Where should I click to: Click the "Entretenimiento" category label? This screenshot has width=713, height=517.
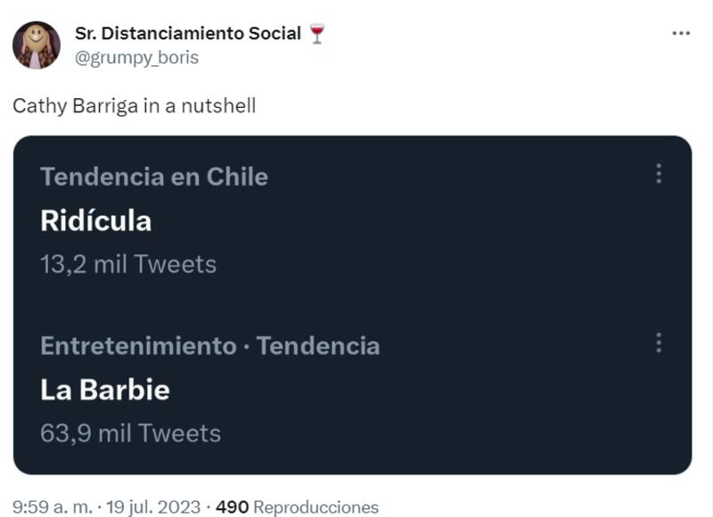(138, 345)
